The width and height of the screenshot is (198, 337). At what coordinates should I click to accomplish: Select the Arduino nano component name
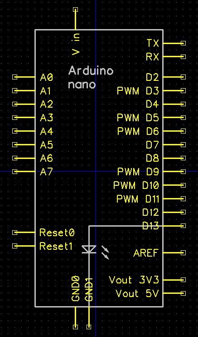pyautogui.click(x=91, y=78)
